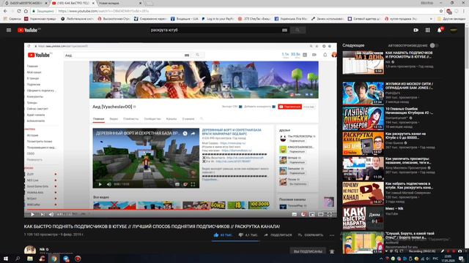Open Раскрутка канала video thumbnail
The width and height of the screenshot is (469, 263).
(x=363, y=143)
